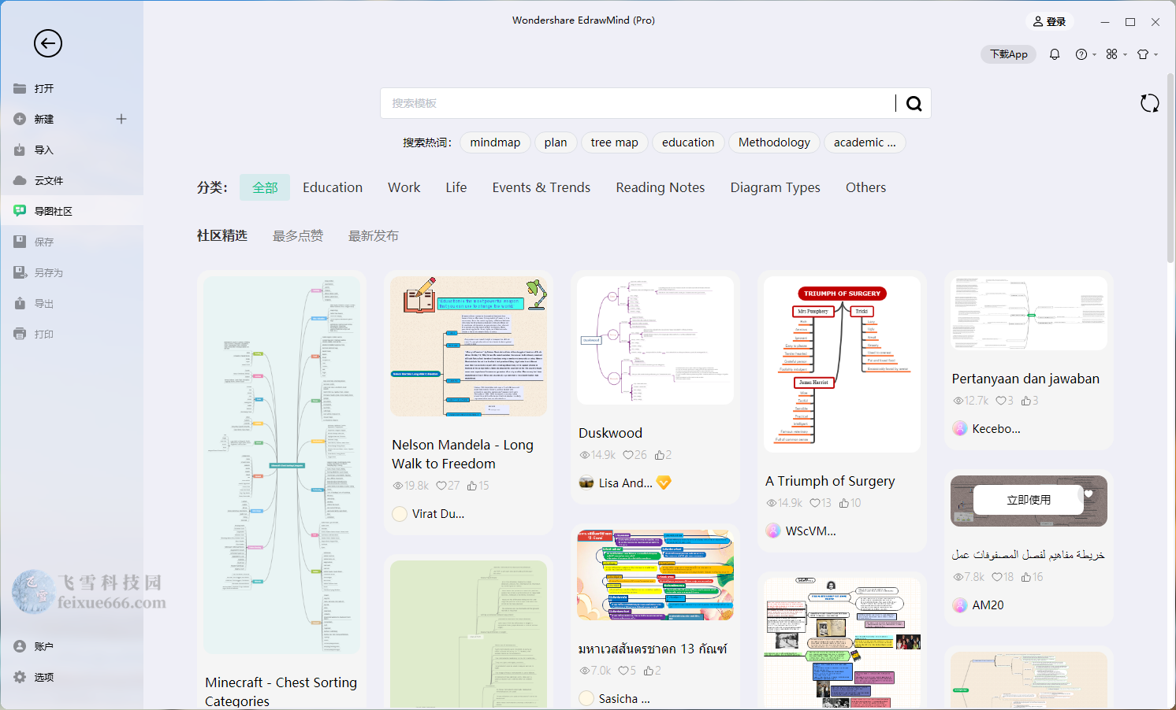Viewport: 1176px width, 710px height.
Task: Click the WScVM... author avatar
Action: pos(773,531)
